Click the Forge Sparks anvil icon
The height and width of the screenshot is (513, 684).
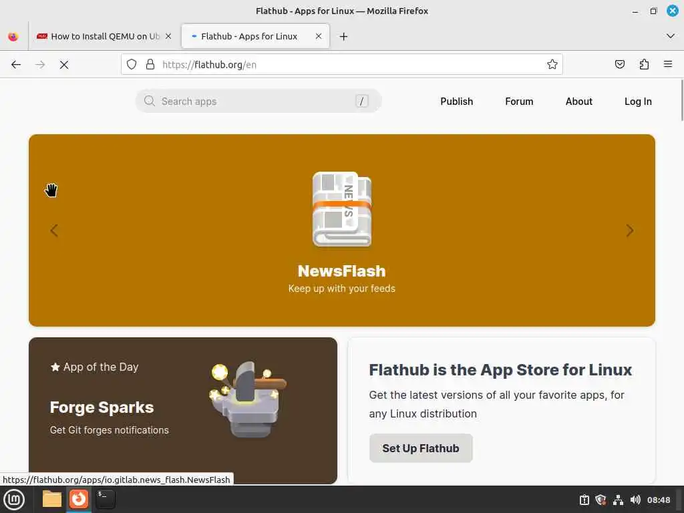(248, 399)
